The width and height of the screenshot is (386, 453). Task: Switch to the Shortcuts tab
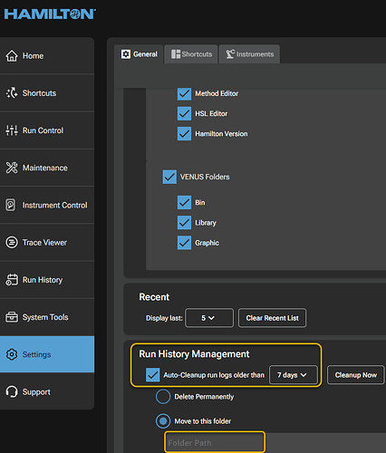[191, 54]
